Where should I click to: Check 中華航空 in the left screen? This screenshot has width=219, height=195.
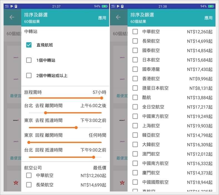(29, 175)
